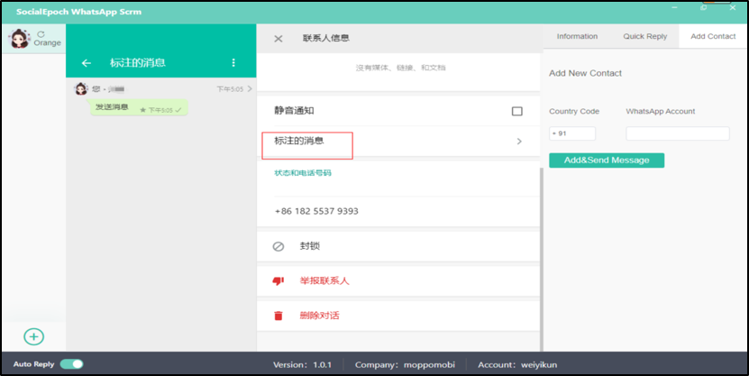Click the Company: moppomobi status text

click(405, 364)
